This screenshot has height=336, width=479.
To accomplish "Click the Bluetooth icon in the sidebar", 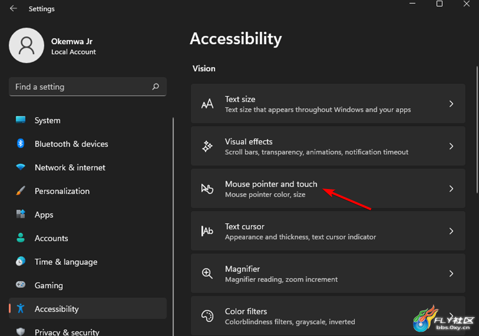I will coord(20,143).
